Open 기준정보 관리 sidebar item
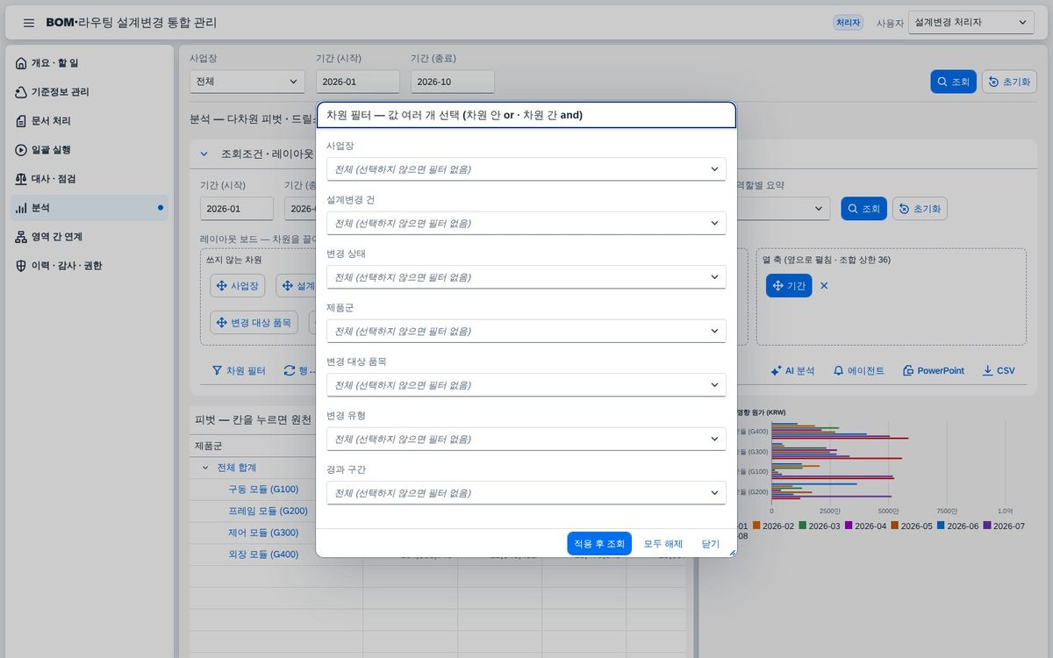The height and width of the screenshot is (658, 1053). coord(90,92)
